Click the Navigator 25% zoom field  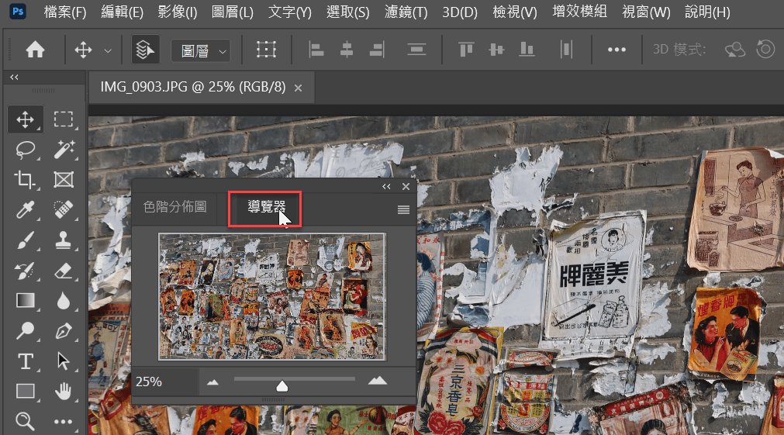[x=165, y=382]
